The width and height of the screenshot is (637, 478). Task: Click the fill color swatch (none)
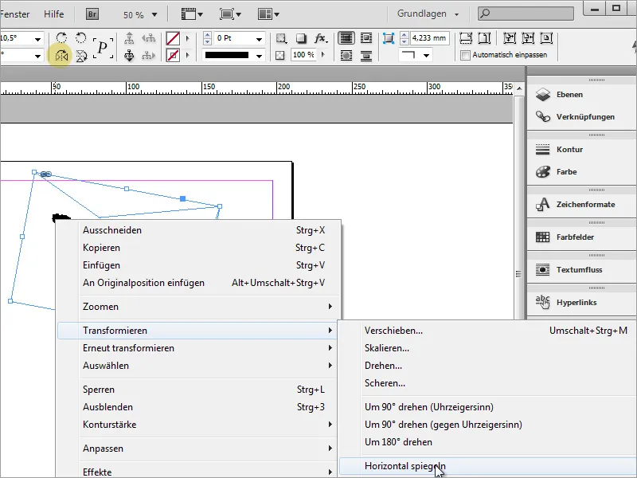173,38
